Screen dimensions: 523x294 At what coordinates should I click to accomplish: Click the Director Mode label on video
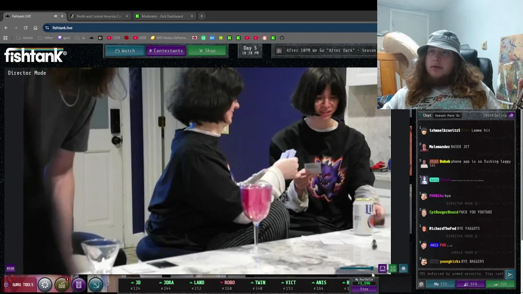point(27,73)
